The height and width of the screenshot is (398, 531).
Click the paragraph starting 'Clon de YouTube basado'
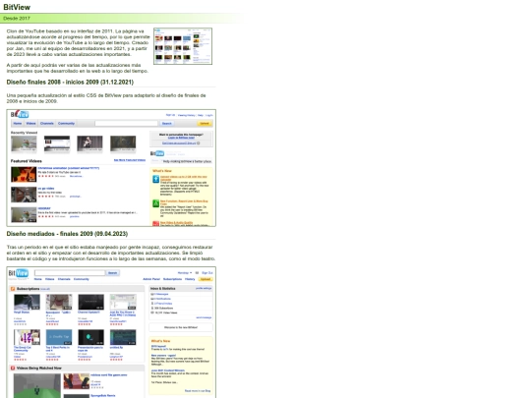[79, 42]
